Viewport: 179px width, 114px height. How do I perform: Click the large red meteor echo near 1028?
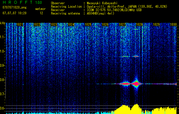136,84
